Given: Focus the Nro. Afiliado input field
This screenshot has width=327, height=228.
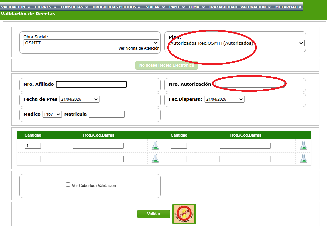Looking at the screenshot, I should point(91,84).
